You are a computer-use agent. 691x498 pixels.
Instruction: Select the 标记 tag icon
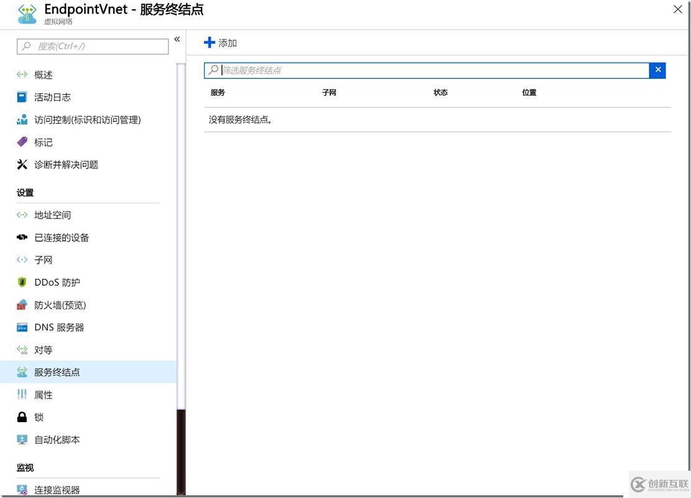pyautogui.click(x=44, y=142)
